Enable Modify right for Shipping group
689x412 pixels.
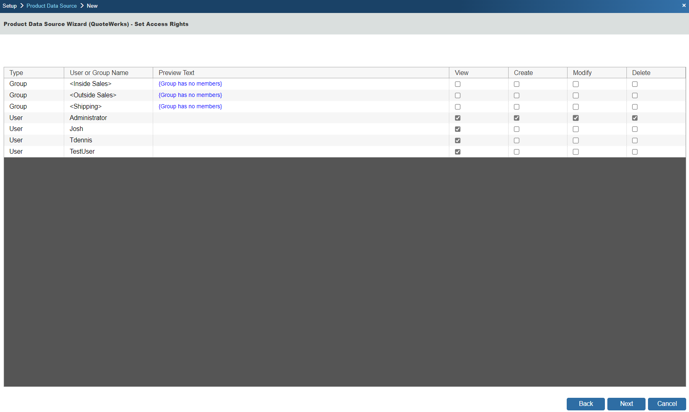pos(576,107)
